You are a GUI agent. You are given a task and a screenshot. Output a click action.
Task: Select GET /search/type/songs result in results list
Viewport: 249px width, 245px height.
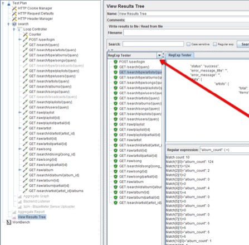(x=140, y=83)
